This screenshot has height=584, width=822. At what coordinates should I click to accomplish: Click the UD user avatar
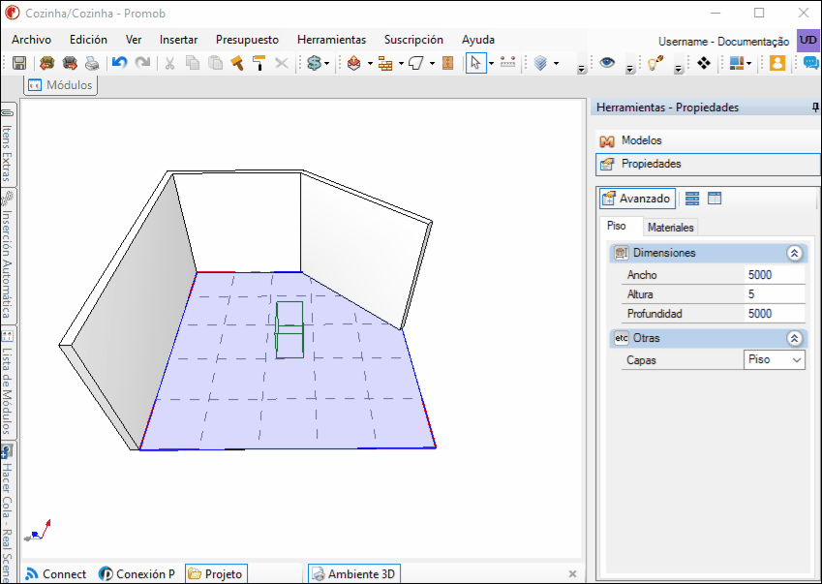(808, 41)
